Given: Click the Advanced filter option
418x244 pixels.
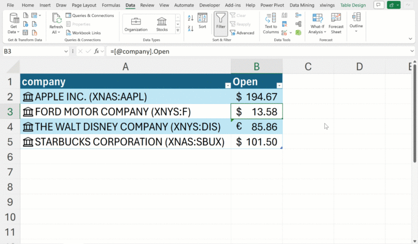Looking at the screenshot, I should point(242,33).
